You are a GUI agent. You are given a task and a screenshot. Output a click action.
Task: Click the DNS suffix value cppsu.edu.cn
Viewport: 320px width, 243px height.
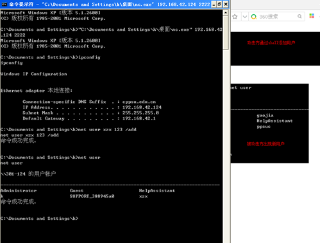tap(139, 102)
